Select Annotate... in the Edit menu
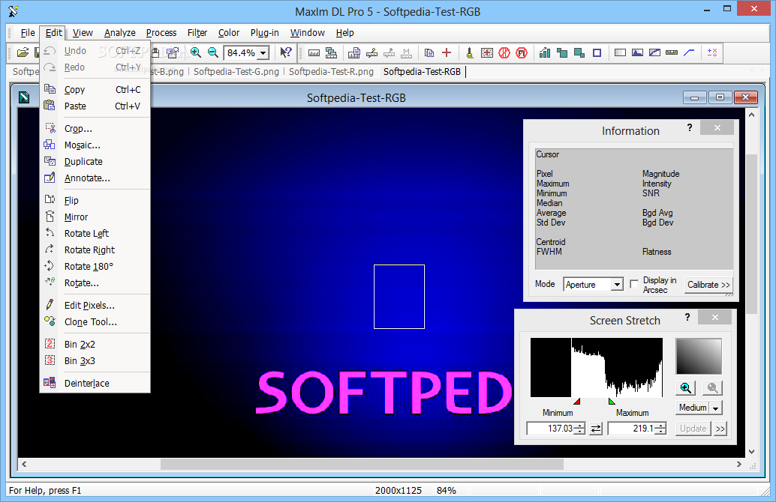The width and height of the screenshot is (776, 502). (x=95, y=178)
